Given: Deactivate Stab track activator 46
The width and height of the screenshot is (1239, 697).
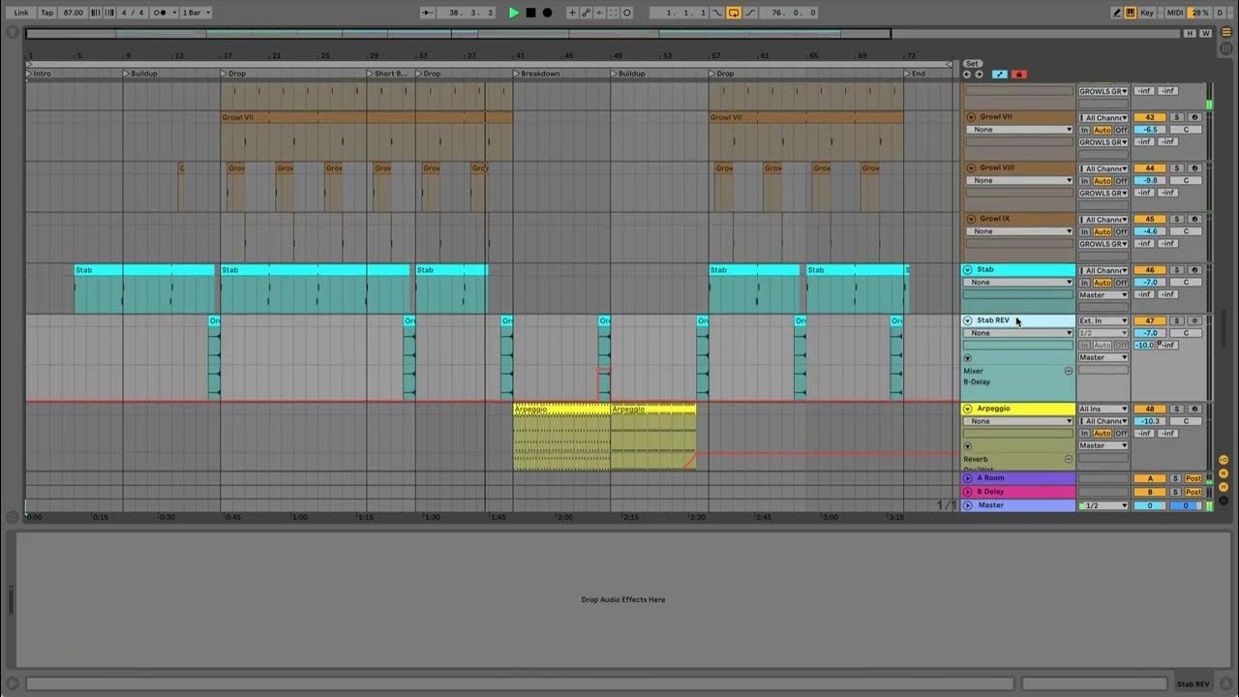Looking at the screenshot, I should pos(1150,270).
